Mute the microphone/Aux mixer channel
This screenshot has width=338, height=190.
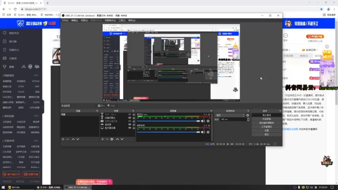click(203, 121)
